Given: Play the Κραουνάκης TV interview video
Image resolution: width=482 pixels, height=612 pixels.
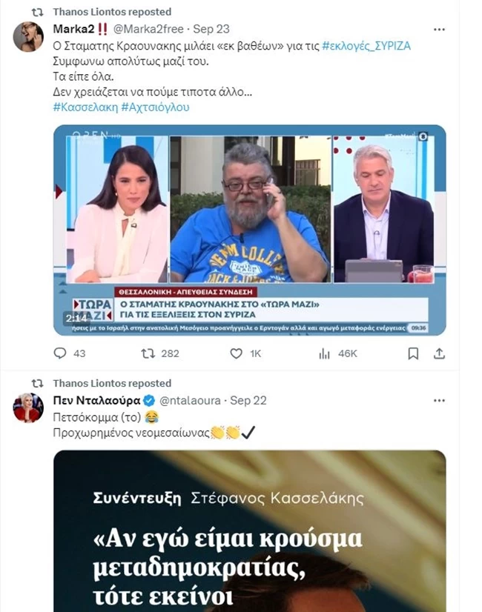Looking at the screenshot, I should (x=250, y=230).
